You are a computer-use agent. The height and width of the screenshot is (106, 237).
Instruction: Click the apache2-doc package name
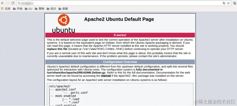click(x=128, y=76)
